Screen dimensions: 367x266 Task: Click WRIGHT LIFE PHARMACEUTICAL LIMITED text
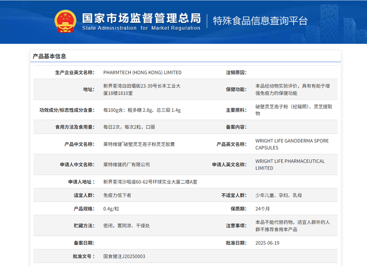[x=290, y=165]
